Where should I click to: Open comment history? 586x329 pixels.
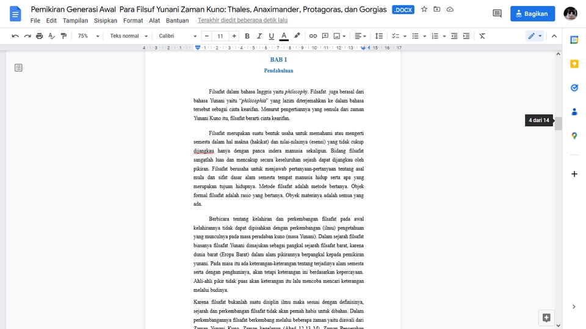497,14
